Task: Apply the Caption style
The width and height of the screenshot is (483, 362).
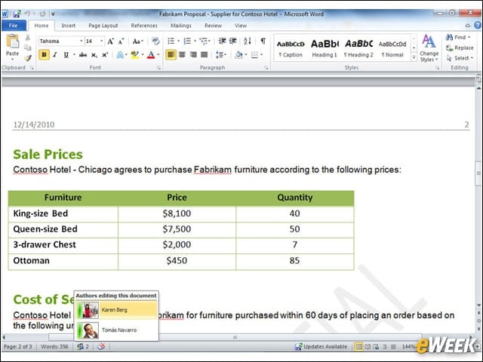Action: click(291, 48)
